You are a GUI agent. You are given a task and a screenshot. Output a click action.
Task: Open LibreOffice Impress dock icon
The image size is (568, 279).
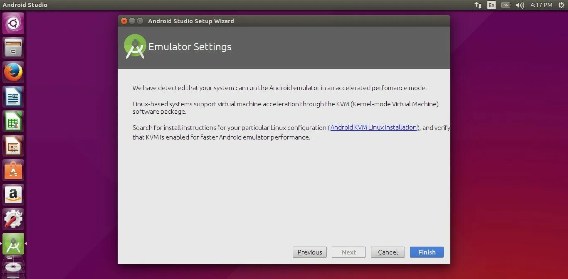(x=13, y=146)
